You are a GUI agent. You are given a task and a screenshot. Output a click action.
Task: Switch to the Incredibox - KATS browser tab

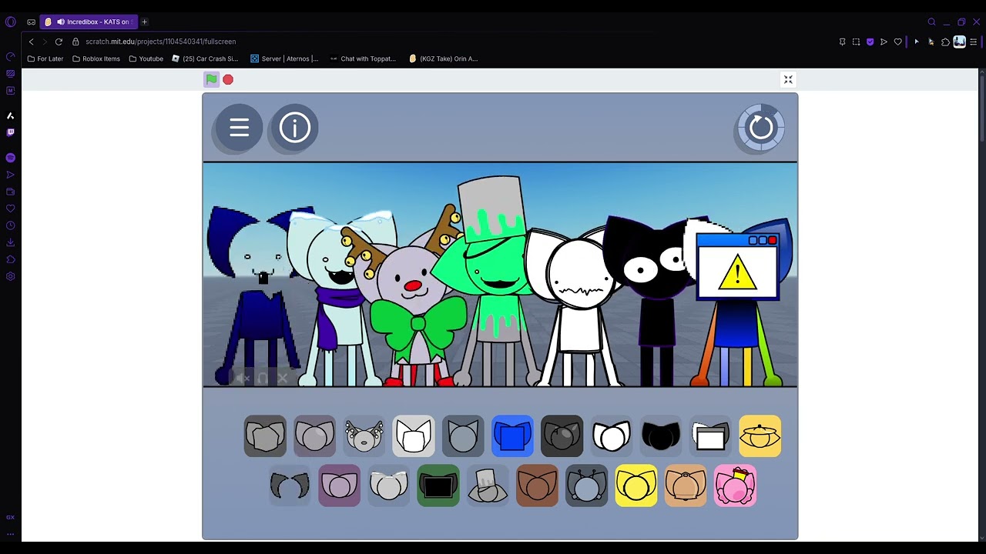click(89, 22)
